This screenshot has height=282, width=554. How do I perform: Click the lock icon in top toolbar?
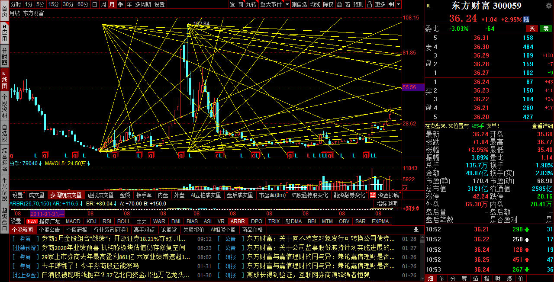pos(369,4)
